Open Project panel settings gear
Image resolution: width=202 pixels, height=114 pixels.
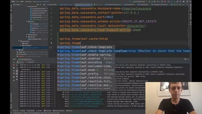click(44, 4)
